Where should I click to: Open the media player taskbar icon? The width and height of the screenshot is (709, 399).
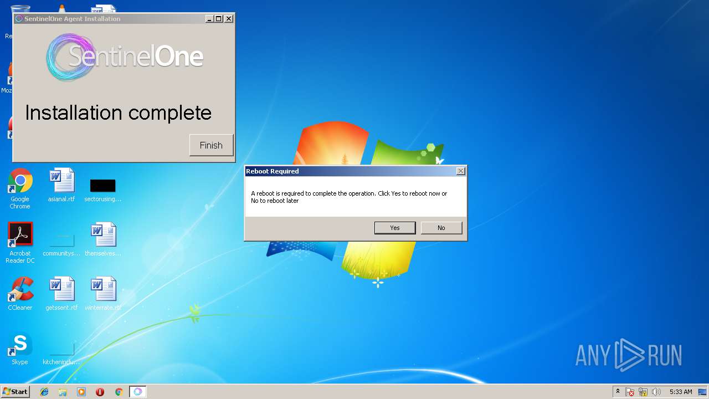[x=81, y=392]
